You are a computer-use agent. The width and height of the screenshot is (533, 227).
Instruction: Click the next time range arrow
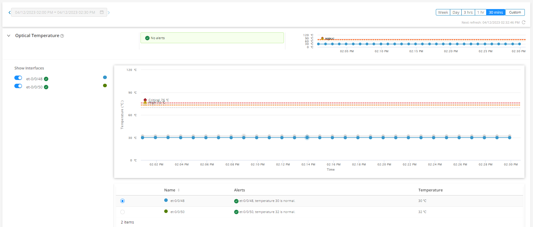pos(109,13)
